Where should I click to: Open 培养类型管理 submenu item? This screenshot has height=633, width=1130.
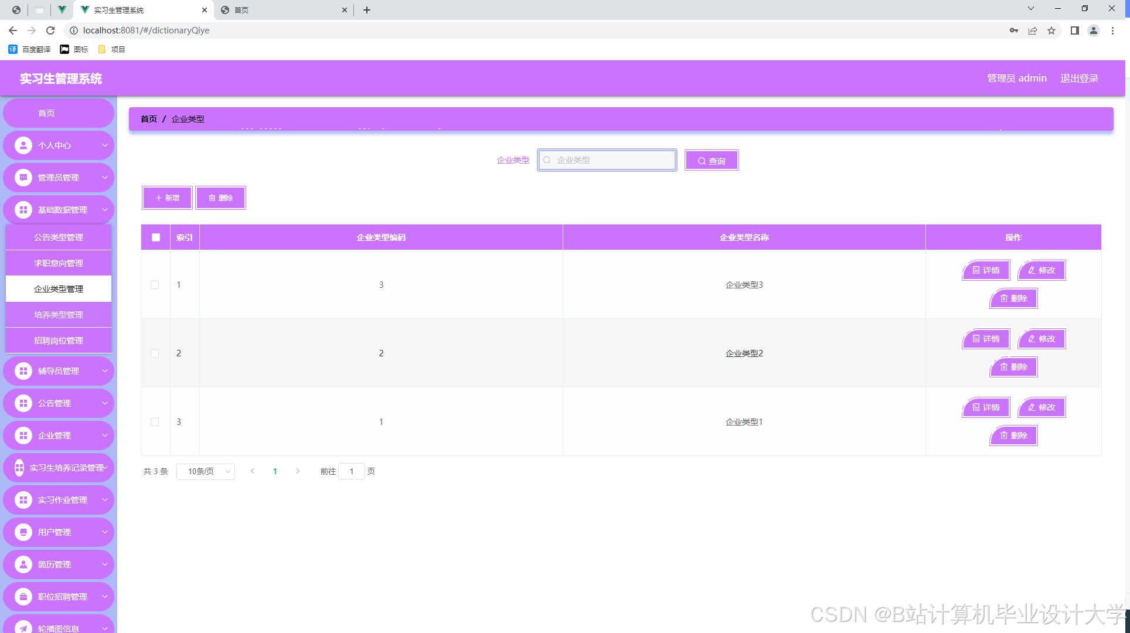pyautogui.click(x=59, y=315)
